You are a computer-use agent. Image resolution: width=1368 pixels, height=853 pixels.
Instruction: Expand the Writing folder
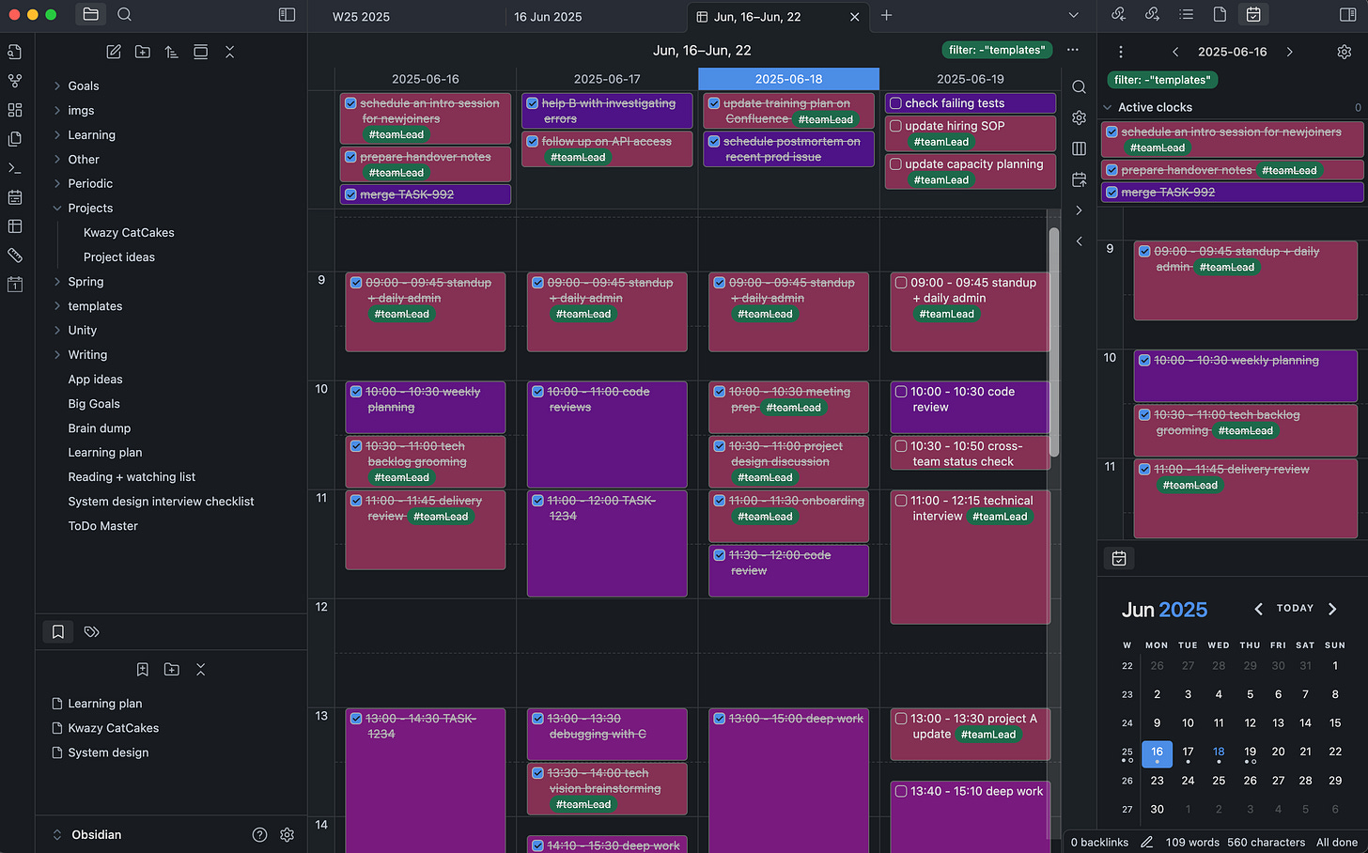pos(57,355)
